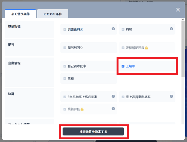187x142 pixels.
Task: Enable the 配当利回り checkbox
Action: (x=65, y=48)
